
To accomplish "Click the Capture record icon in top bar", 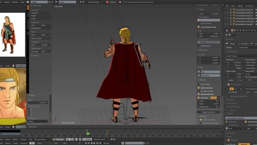I will point(107,2).
